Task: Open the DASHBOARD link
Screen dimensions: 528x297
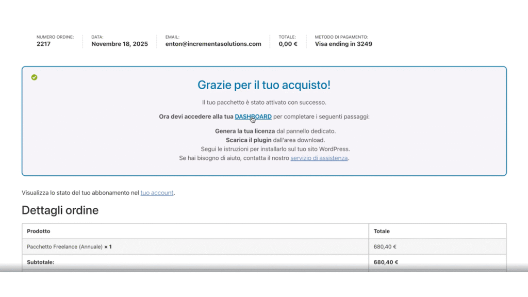Action: point(253,117)
